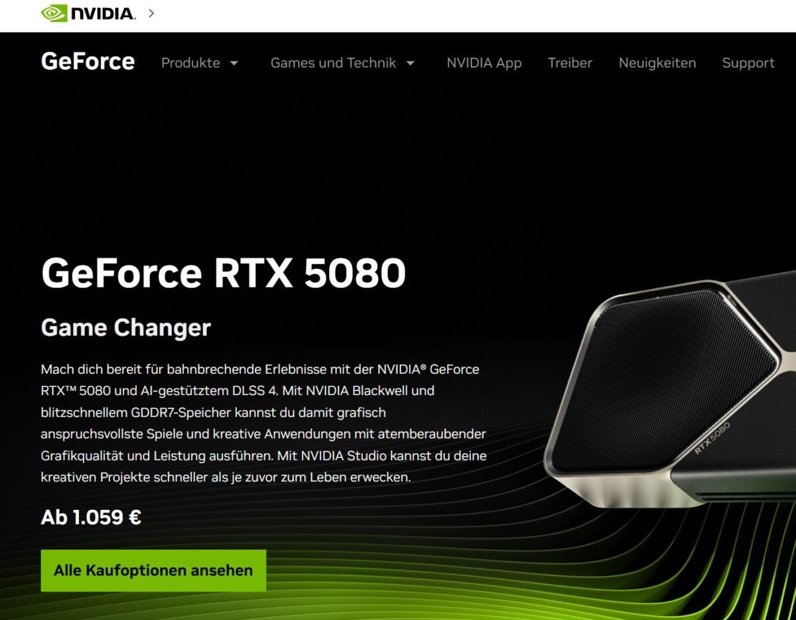Expand the Games und Technik dropdown arrow

410,64
